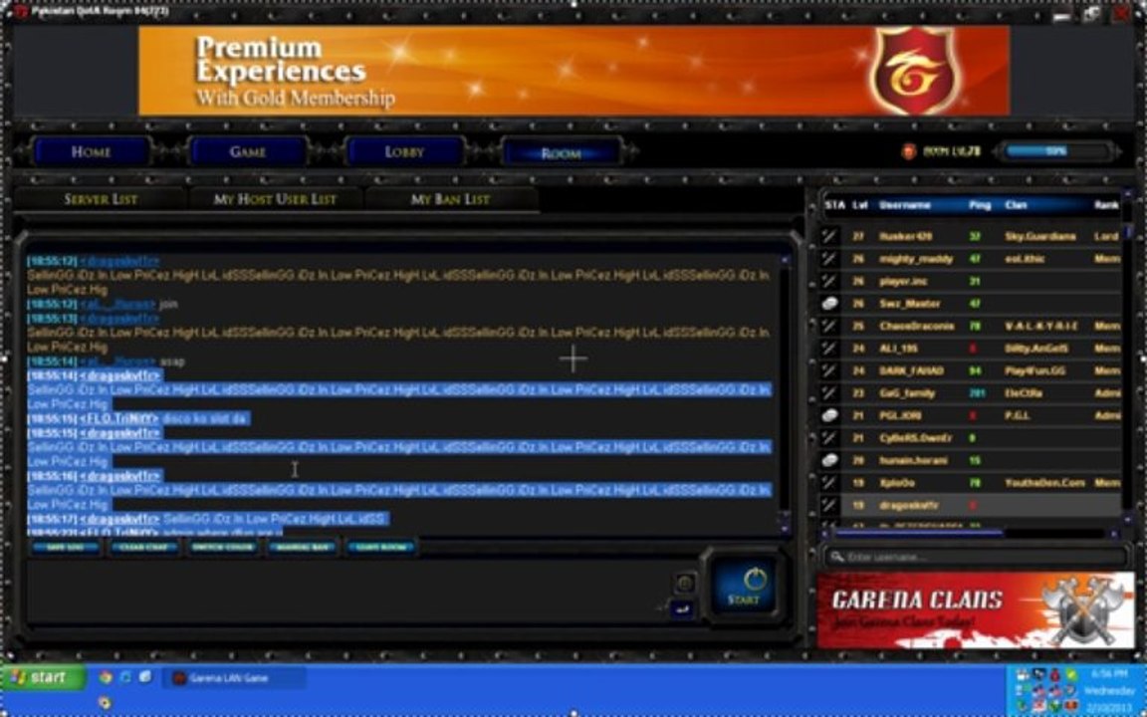
Task: Click status sword icon for ChaosDraconis
Action: pyautogui.click(x=829, y=327)
